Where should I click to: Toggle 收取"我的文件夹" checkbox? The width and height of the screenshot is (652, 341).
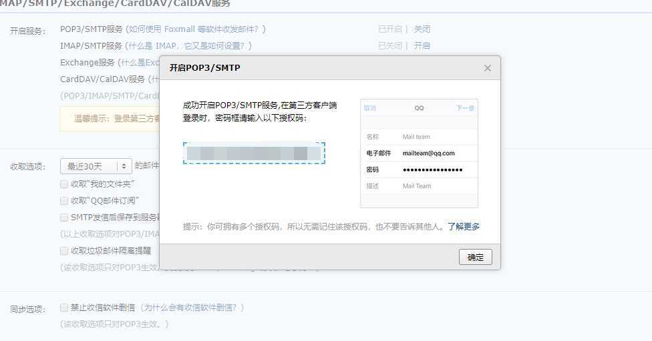click(x=64, y=184)
